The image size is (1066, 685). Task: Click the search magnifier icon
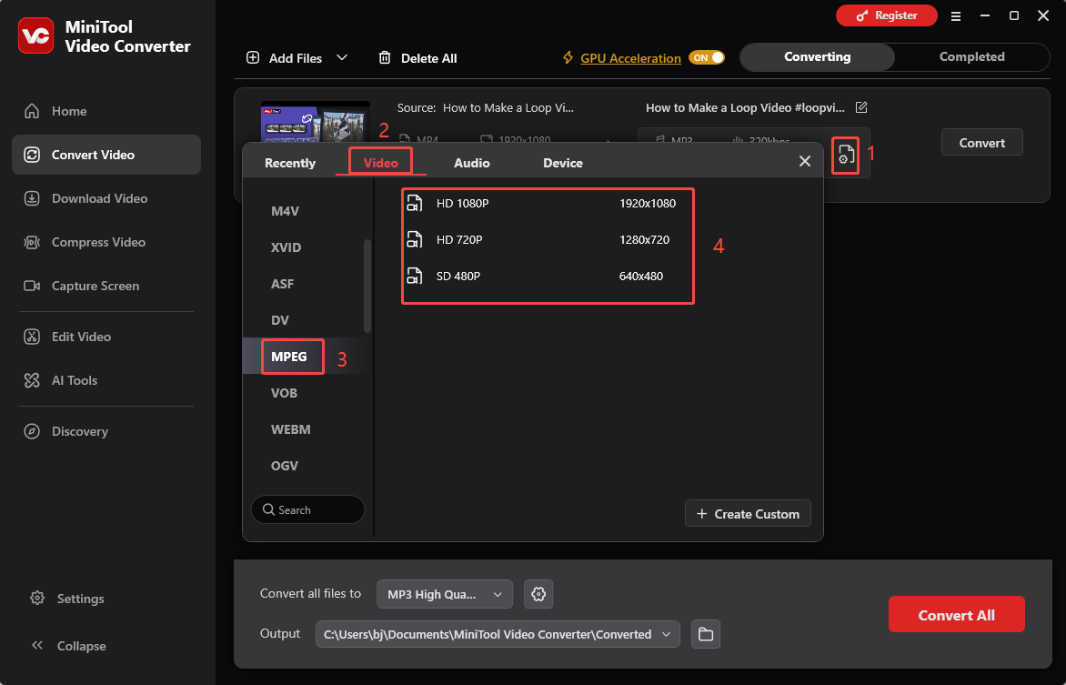(268, 509)
